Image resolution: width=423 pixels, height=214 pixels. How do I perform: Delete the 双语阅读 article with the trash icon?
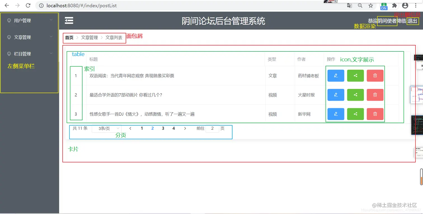(375, 76)
